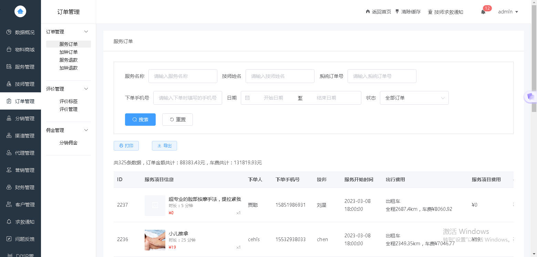Open the 状态 全部订单 dropdown
This screenshot has width=537, height=257.
tap(414, 98)
